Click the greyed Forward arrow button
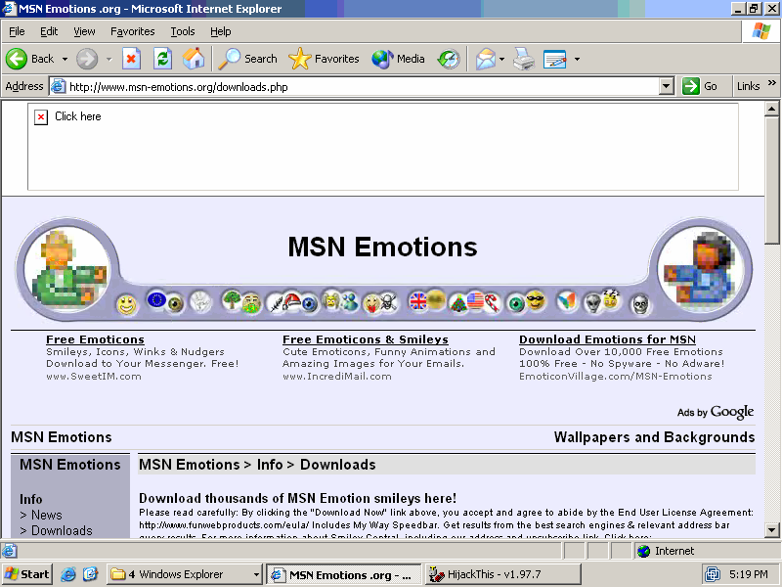This screenshot has width=782, height=587. [x=87, y=59]
